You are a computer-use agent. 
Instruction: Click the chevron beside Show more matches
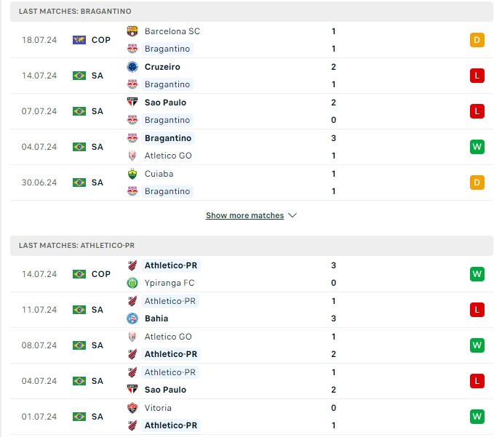(x=292, y=215)
